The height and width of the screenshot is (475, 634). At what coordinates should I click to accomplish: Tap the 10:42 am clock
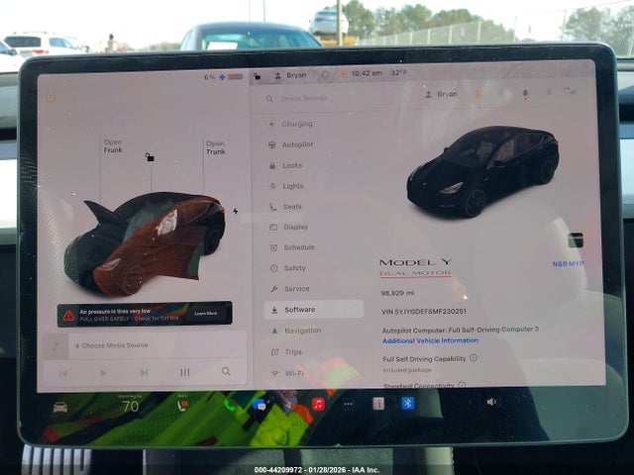(367, 73)
